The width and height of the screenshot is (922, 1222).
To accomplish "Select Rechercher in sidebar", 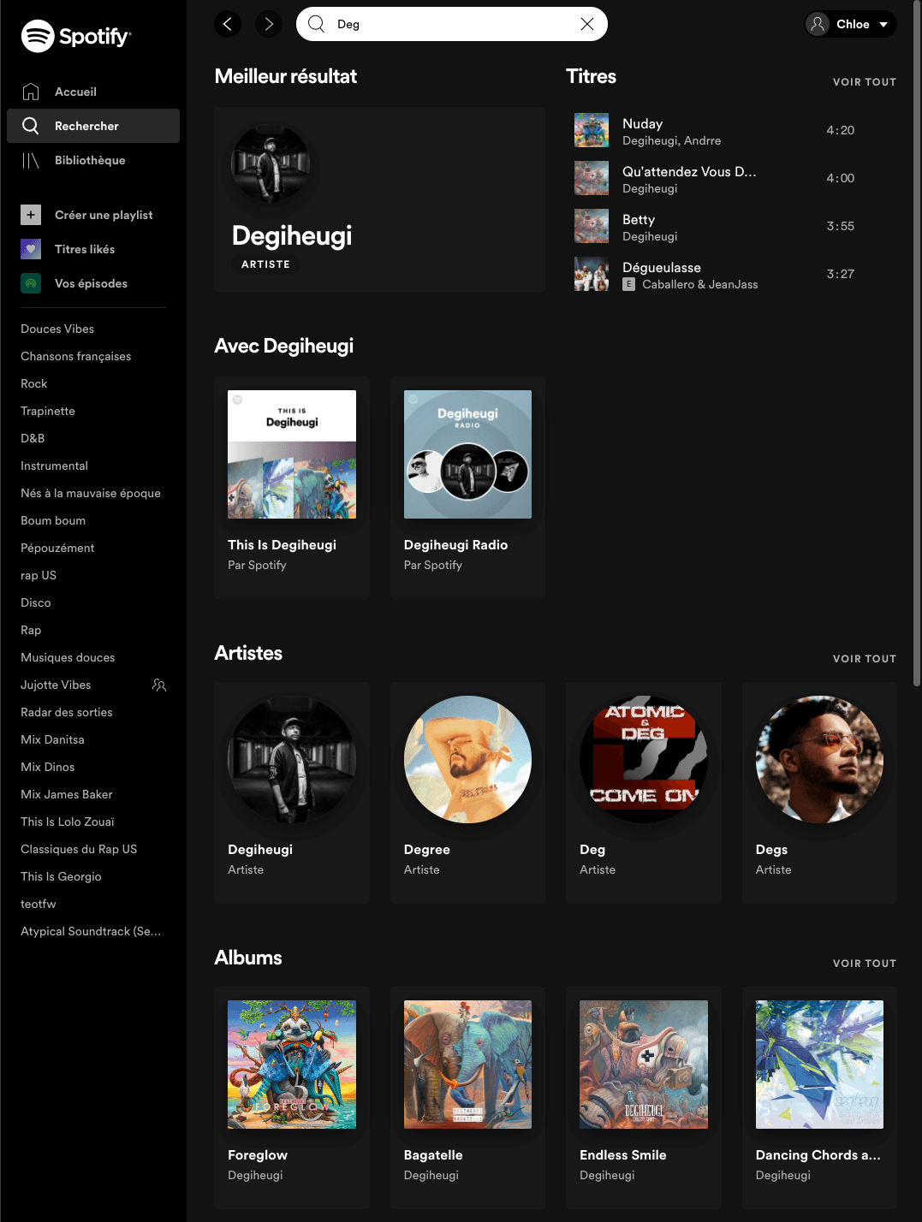I will click(93, 126).
